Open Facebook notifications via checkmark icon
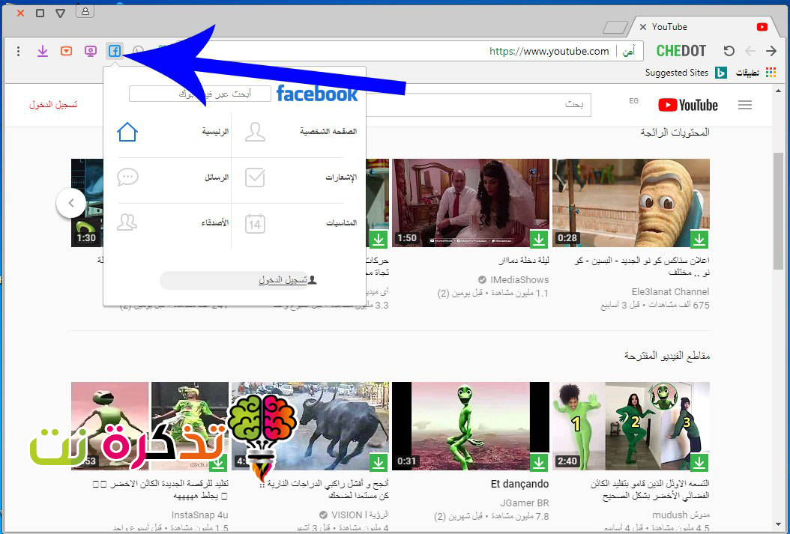The width and height of the screenshot is (790, 534). pos(255,178)
